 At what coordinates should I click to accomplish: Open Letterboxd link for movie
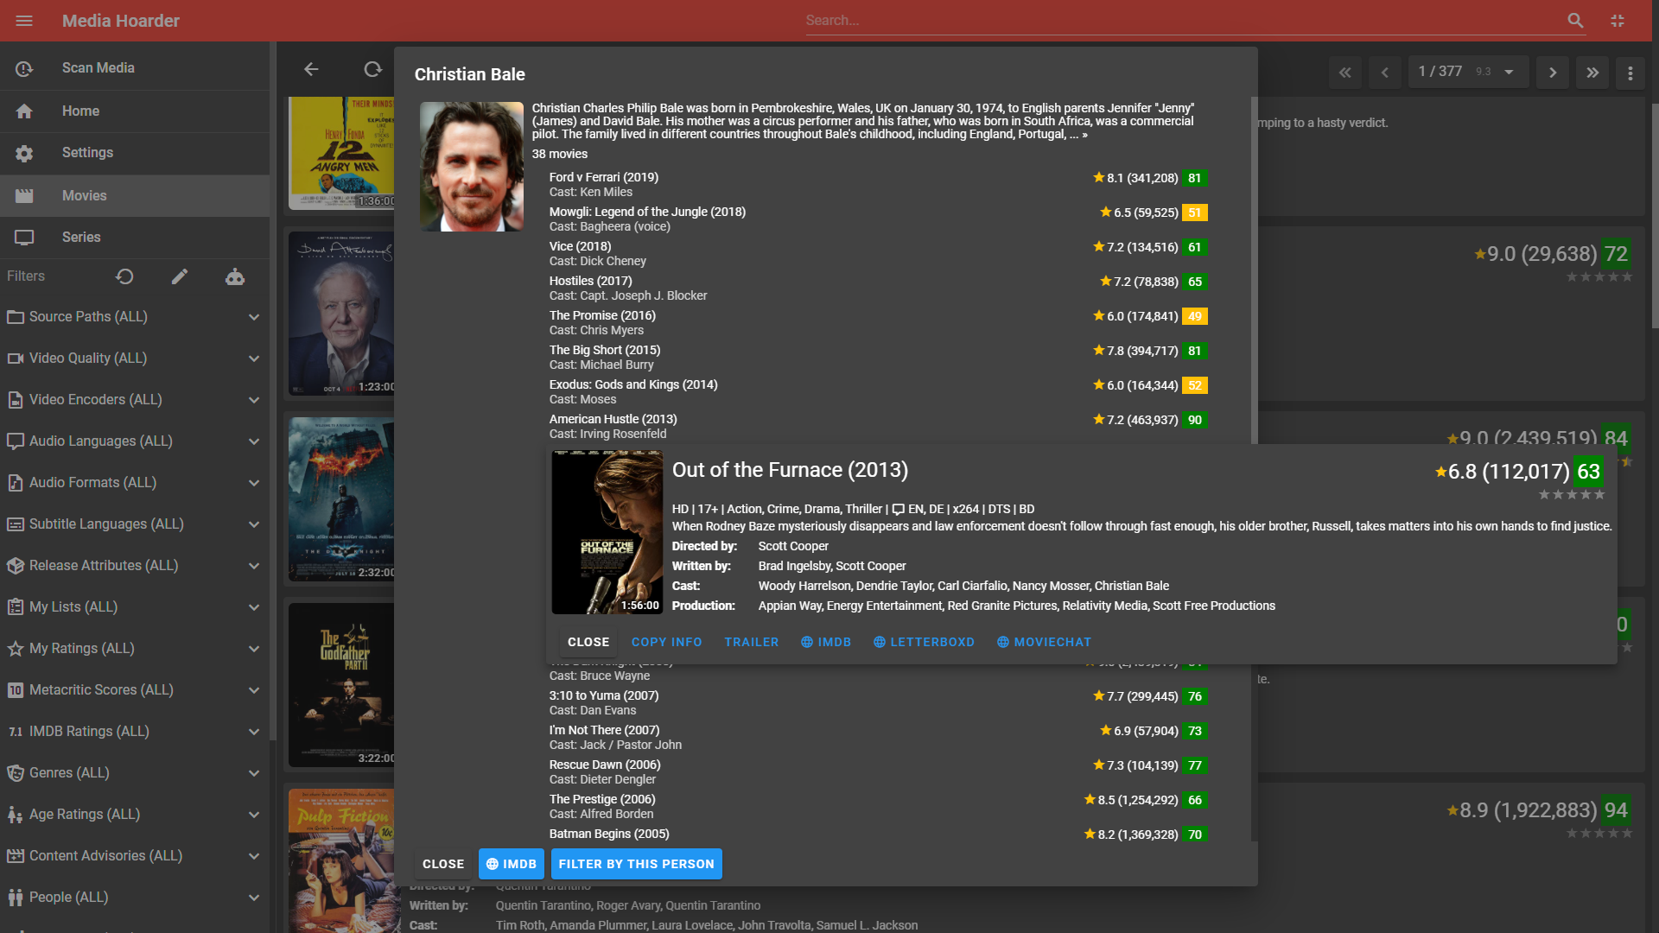tap(924, 642)
